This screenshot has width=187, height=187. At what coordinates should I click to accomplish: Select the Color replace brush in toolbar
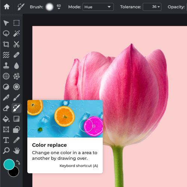pyautogui.click(x=16, y=108)
